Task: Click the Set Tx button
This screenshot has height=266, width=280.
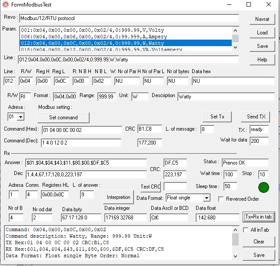Action: pyautogui.click(x=217, y=117)
